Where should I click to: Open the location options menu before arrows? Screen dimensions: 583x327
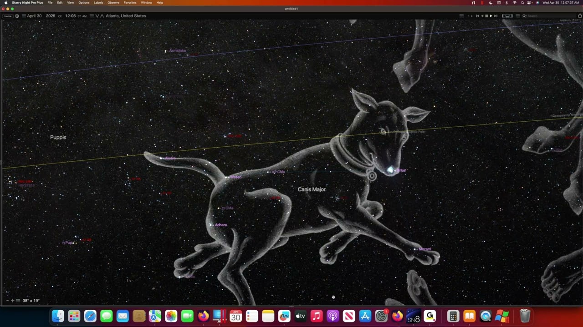coord(92,16)
